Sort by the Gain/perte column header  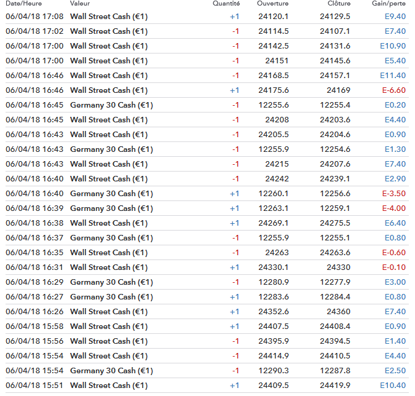click(389, 4)
